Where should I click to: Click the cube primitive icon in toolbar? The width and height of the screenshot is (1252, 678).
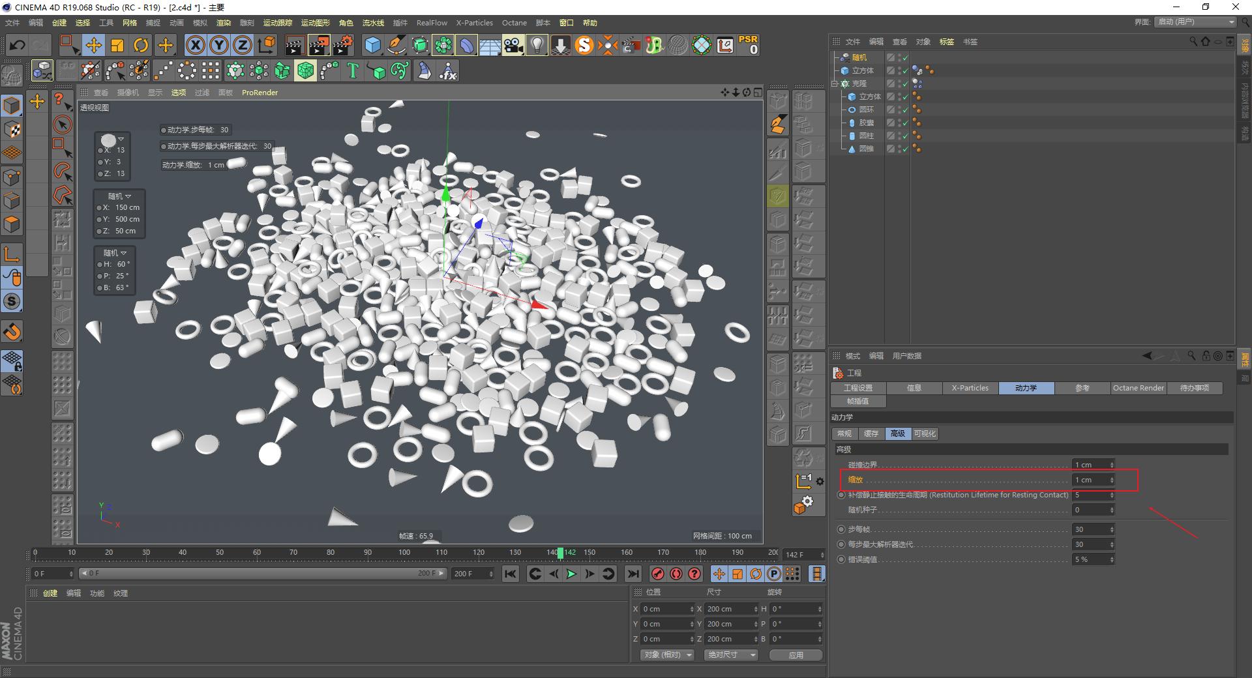(373, 45)
